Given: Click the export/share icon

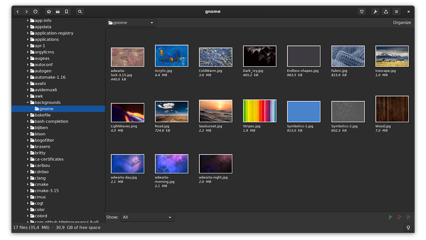Looking at the screenshot, I should tap(386, 12).
